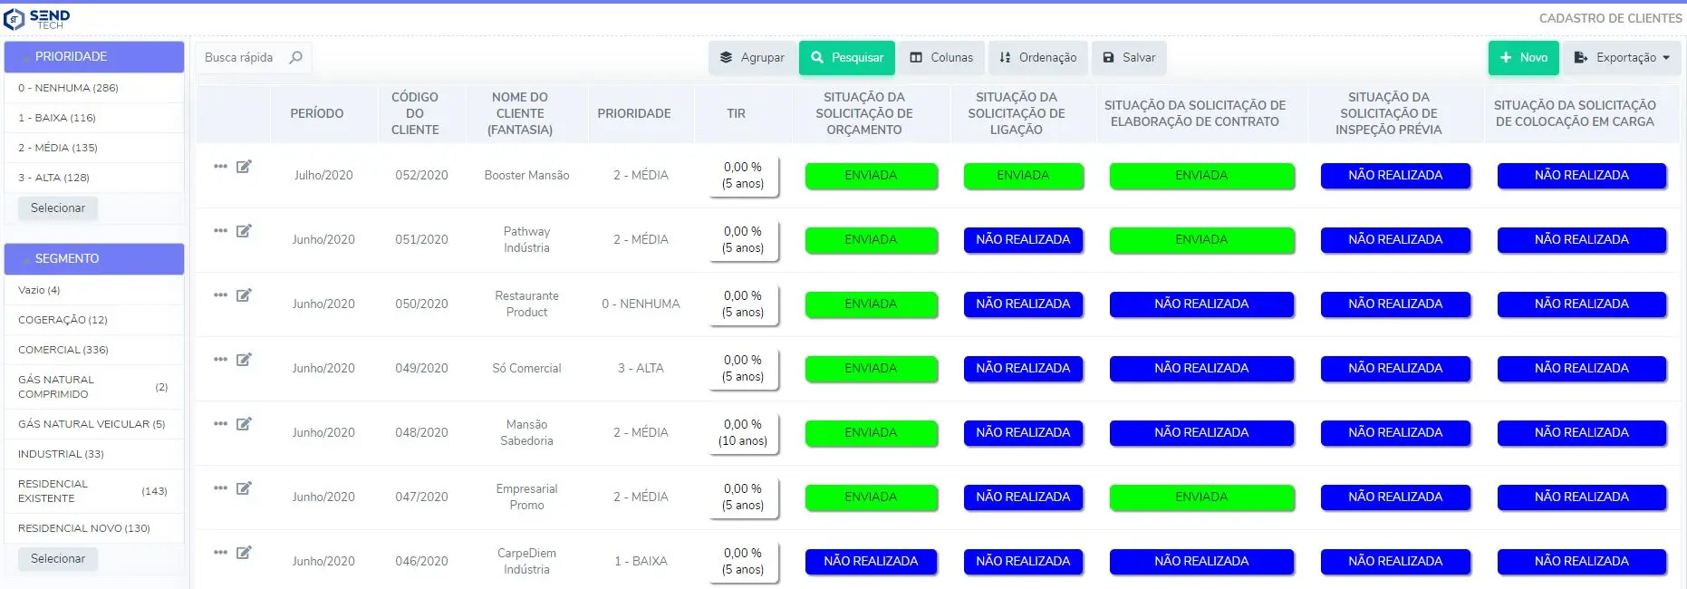Click edit pencil icon for CarpeDiem Indústria row
Image resolution: width=1687 pixels, height=589 pixels.
click(x=244, y=553)
